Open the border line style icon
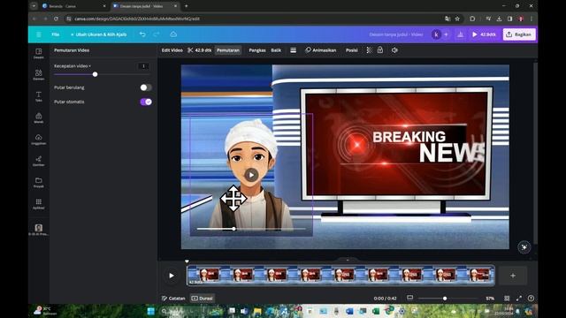 click(293, 50)
